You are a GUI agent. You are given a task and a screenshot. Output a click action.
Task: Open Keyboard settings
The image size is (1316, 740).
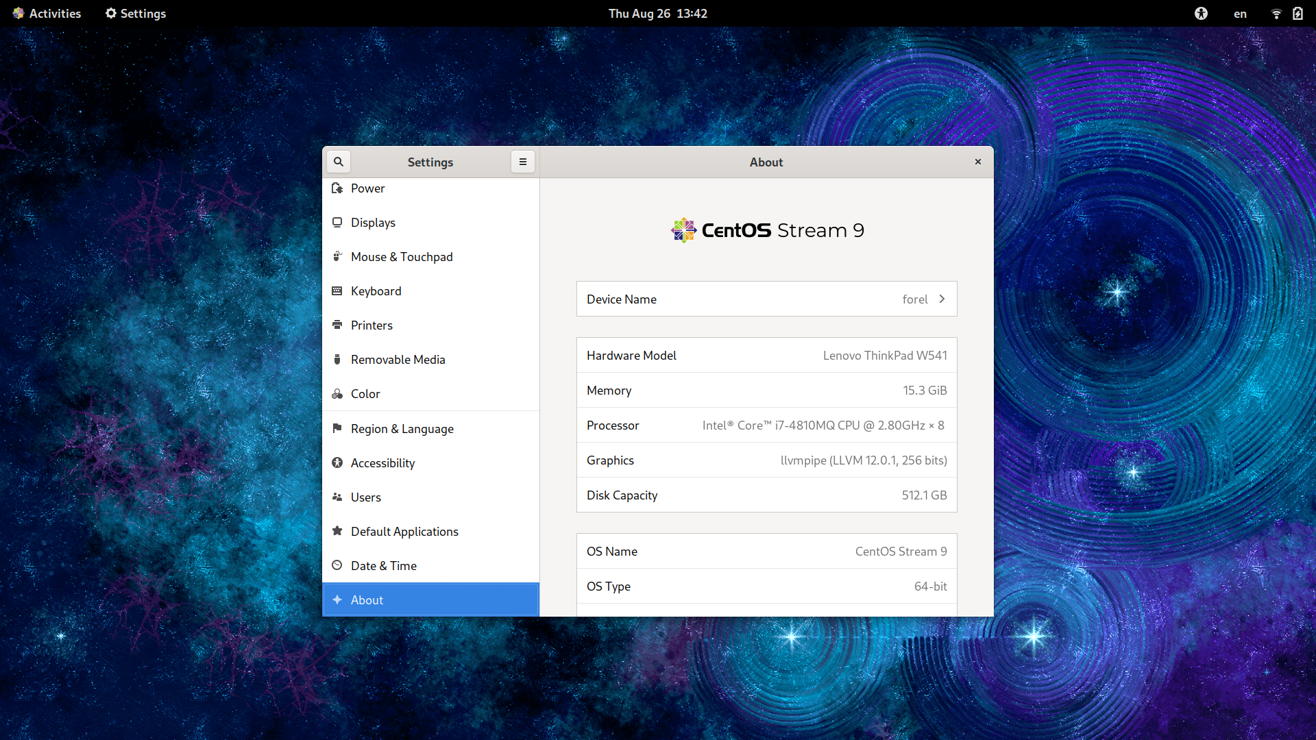point(430,291)
